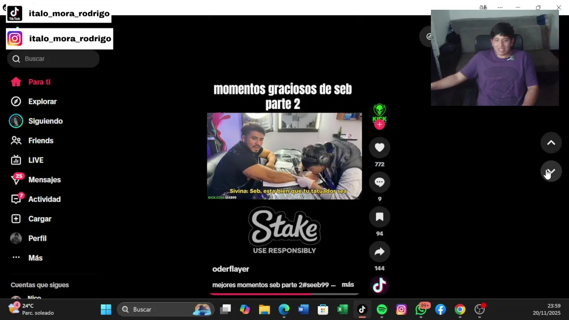Open "Cuentas que sigues" heading

pyautogui.click(x=40, y=285)
